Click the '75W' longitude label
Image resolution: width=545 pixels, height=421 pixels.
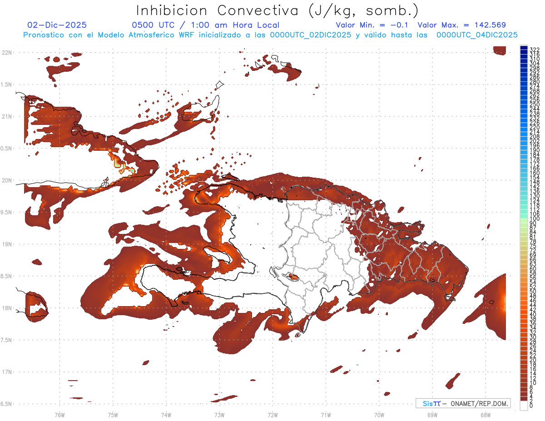click(113, 415)
